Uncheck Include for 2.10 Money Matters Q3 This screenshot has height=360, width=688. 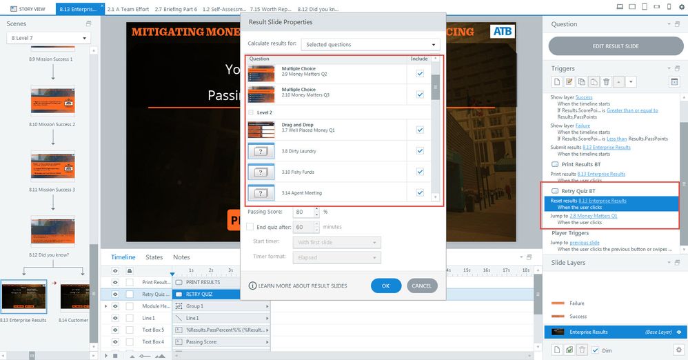point(420,94)
